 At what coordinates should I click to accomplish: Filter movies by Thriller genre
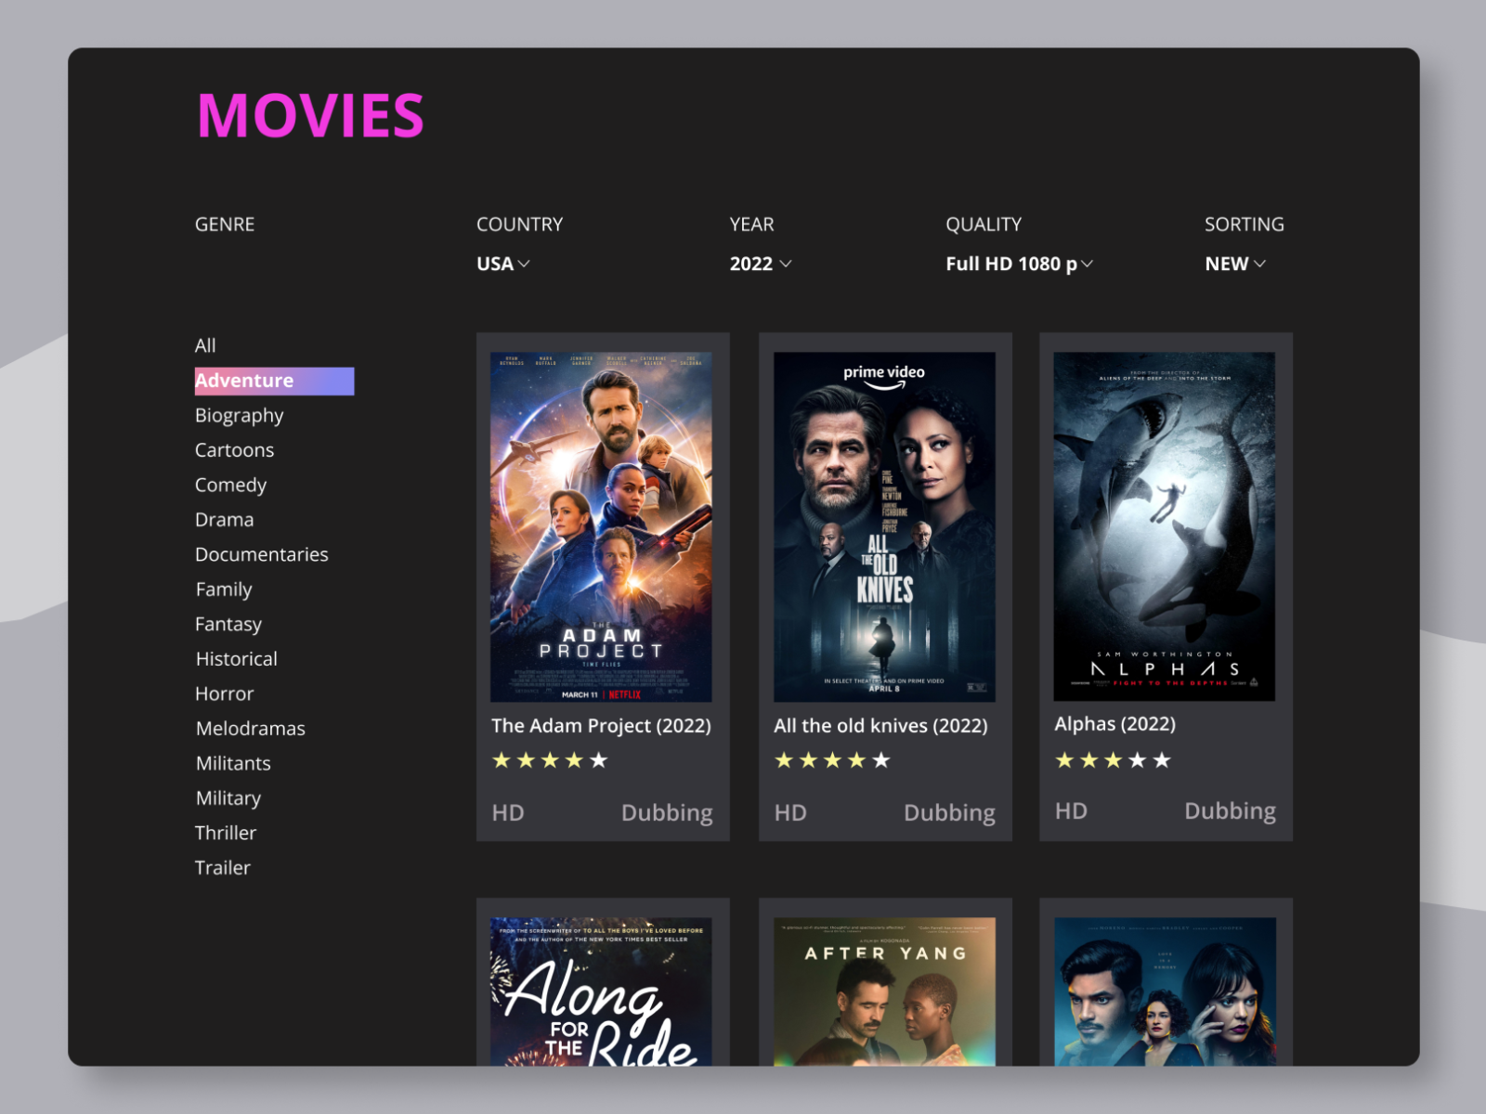pyautogui.click(x=226, y=833)
